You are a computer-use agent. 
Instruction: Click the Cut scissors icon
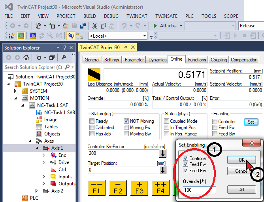click(95, 26)
